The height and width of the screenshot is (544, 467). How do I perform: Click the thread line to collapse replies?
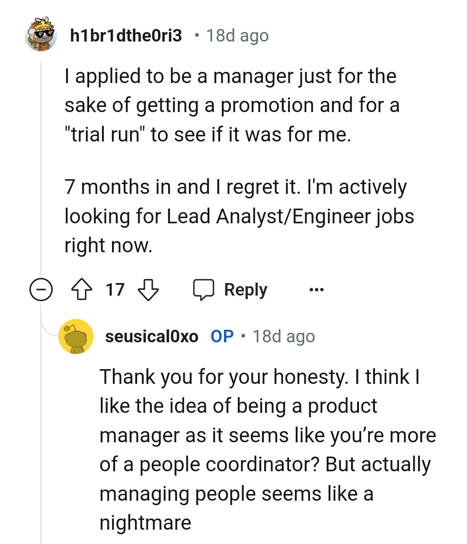point(40,173)
